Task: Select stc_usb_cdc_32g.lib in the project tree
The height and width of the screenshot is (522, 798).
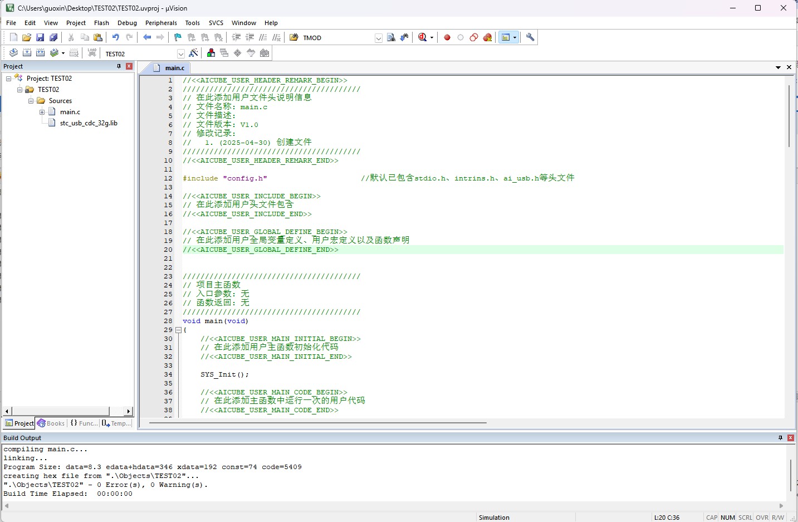Action: tap(89, 123)
